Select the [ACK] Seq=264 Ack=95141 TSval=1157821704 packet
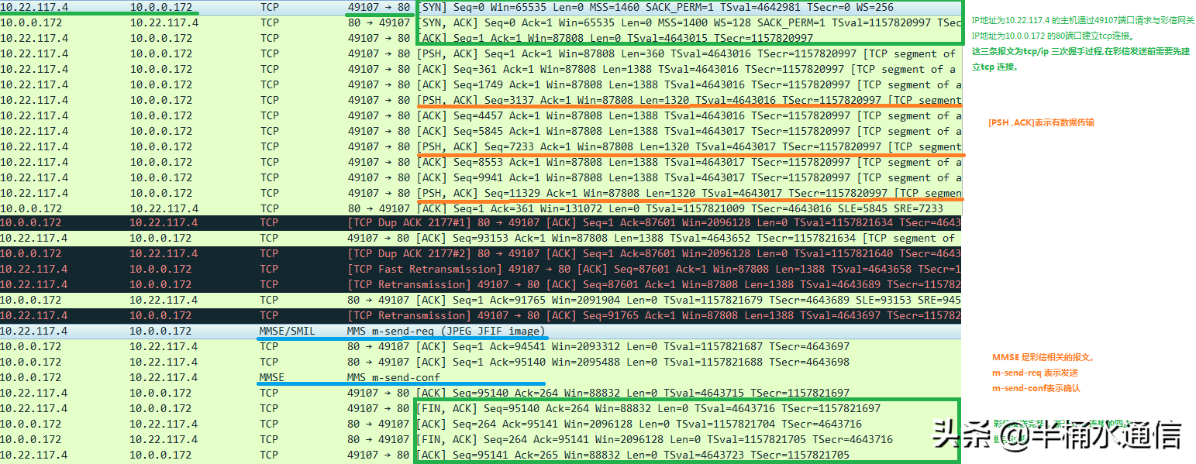Image resolution: width=1196 pixels, height=464 pixels. pyautogui.click(x=481, y=424)
